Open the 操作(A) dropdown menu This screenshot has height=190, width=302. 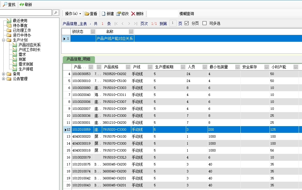(x=73, y=14)
